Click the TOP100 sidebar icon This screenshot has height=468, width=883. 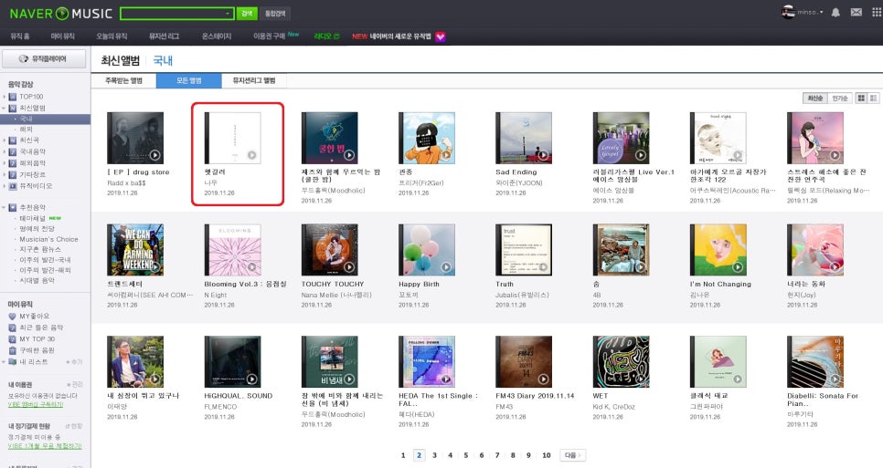coord(13,97)
